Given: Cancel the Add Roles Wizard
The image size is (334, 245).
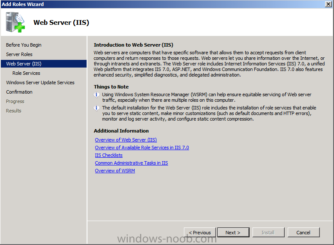Looking at the screenshot, I should tap(304, 233).
